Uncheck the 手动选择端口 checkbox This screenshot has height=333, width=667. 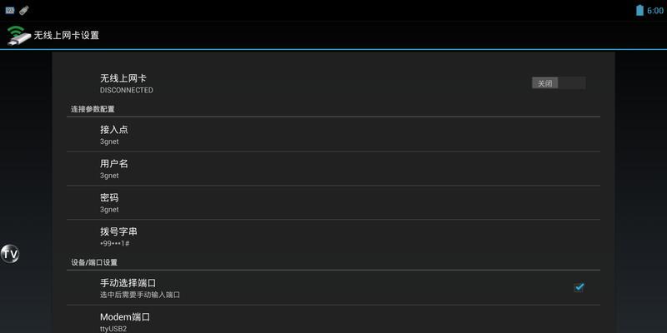[x=579, y=287]
